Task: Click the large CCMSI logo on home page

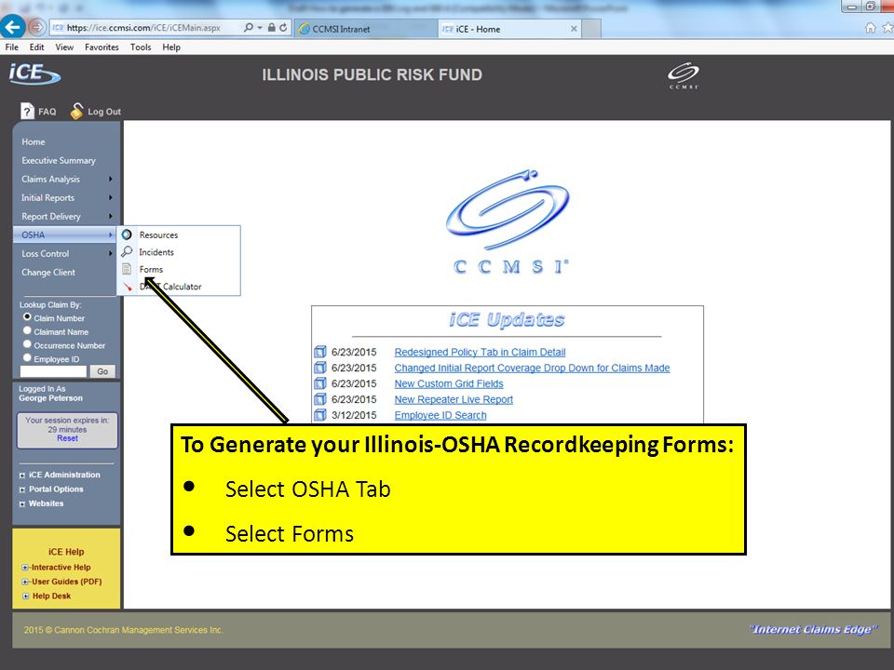Action: [x=508, y=222]
